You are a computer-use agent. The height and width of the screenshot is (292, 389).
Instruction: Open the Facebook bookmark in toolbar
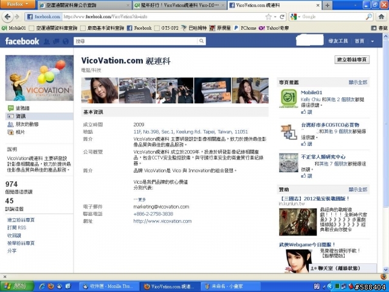(139, 28)
